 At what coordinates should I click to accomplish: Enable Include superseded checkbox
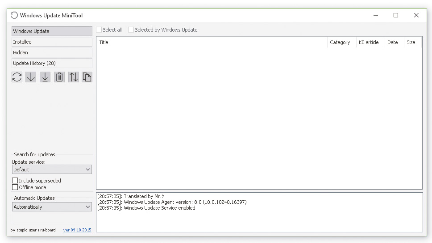pyautogui.click(x=15, y=181)
